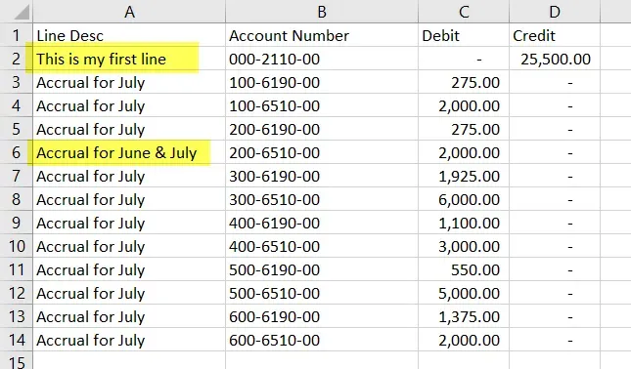Viewport: 631px width, 369px height.
Task: Click the Credit header cell
Action: (555, 35)
